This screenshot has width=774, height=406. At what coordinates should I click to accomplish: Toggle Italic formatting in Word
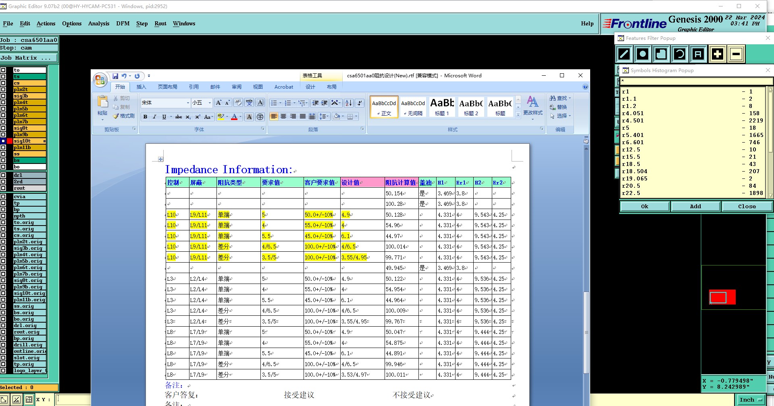pos(154,117)
